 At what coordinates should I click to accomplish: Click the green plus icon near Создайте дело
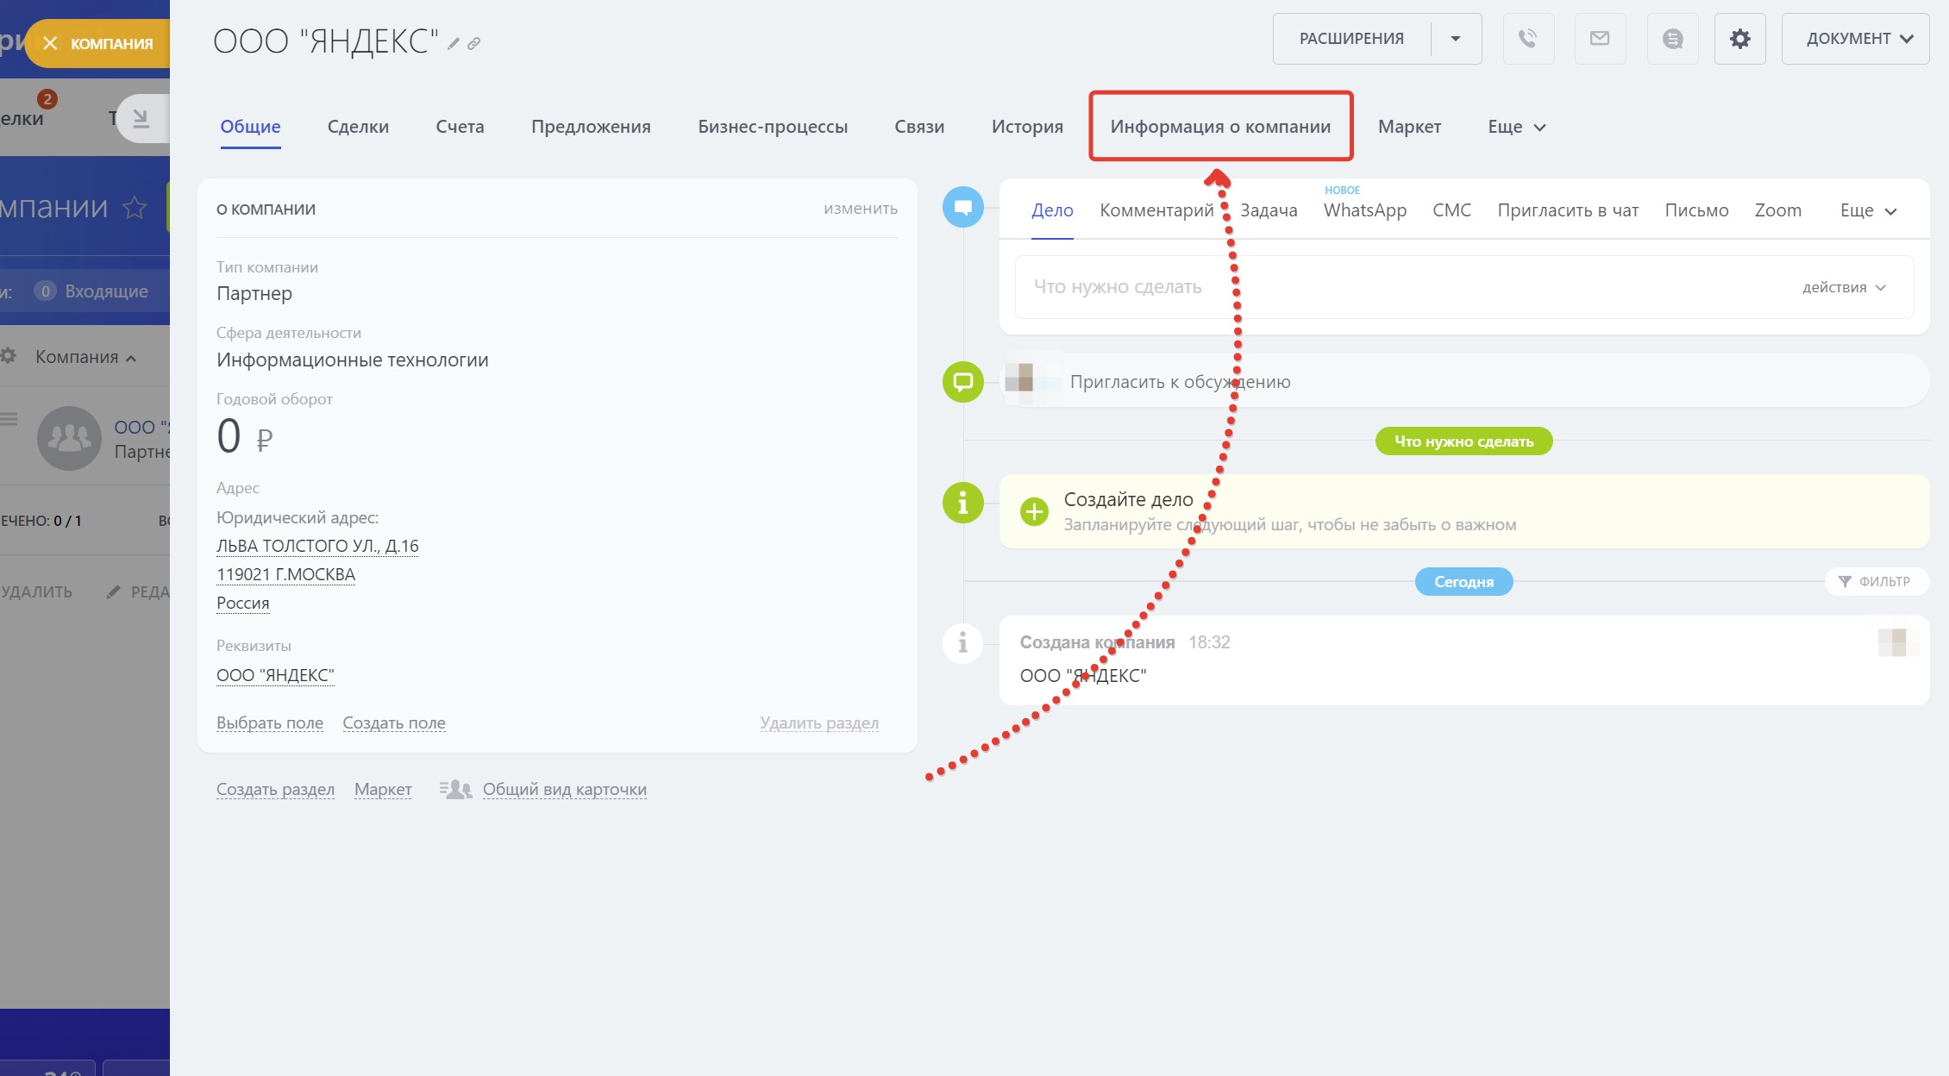tap(1034, 511)
